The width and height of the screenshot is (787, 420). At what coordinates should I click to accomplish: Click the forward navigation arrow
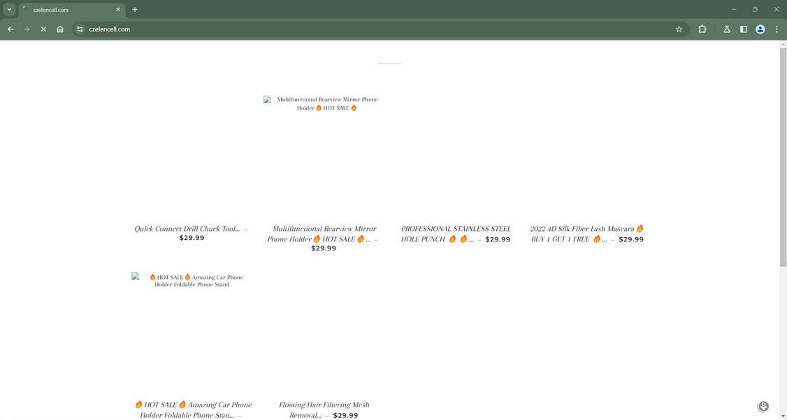(x=27, y=29)
